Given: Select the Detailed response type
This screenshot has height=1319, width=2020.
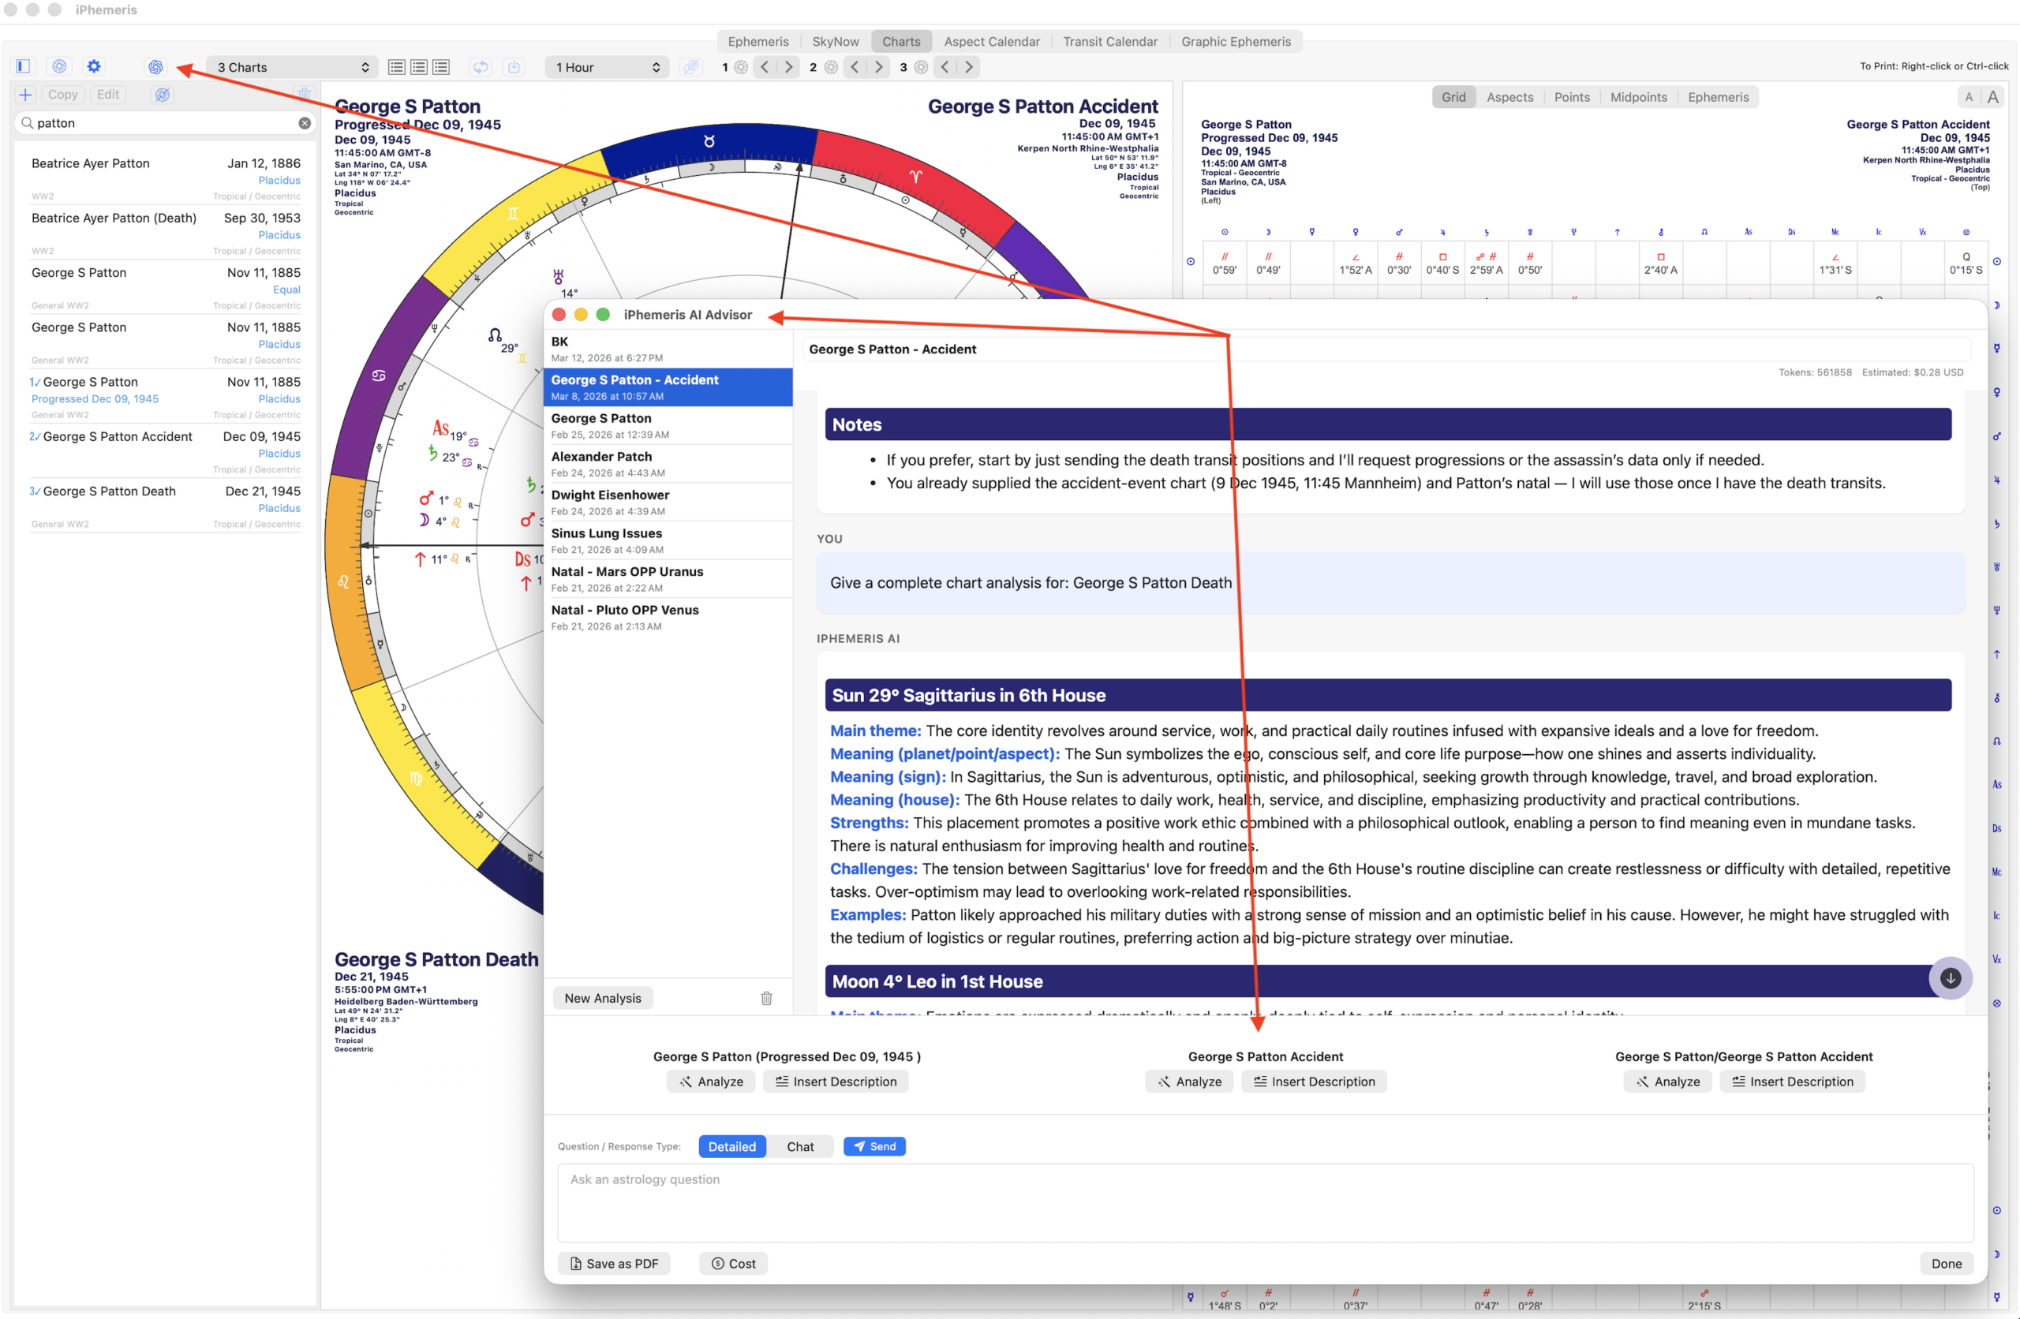Looking at the screenshot, I should click(731, 1147).
